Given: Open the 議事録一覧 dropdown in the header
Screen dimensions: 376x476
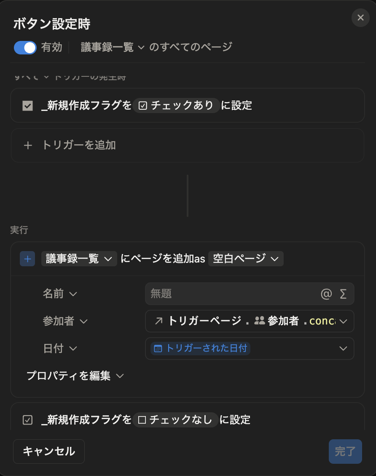Looking at the screenshot, I should tap(113, 47).
